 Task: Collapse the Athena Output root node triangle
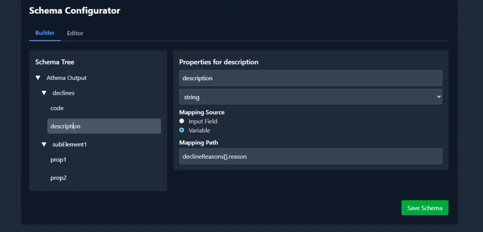pos(38,78)
